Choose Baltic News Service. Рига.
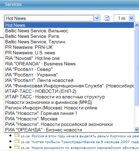The image size is (139, 151). tap(69, 36)
